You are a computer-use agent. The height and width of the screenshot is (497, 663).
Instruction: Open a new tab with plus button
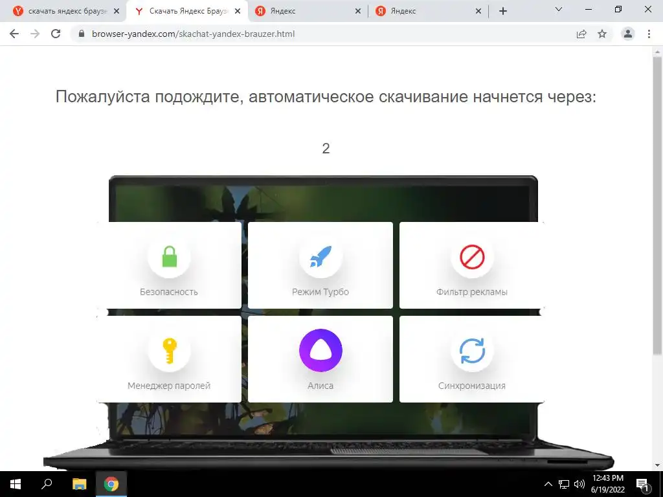(502, 12)
